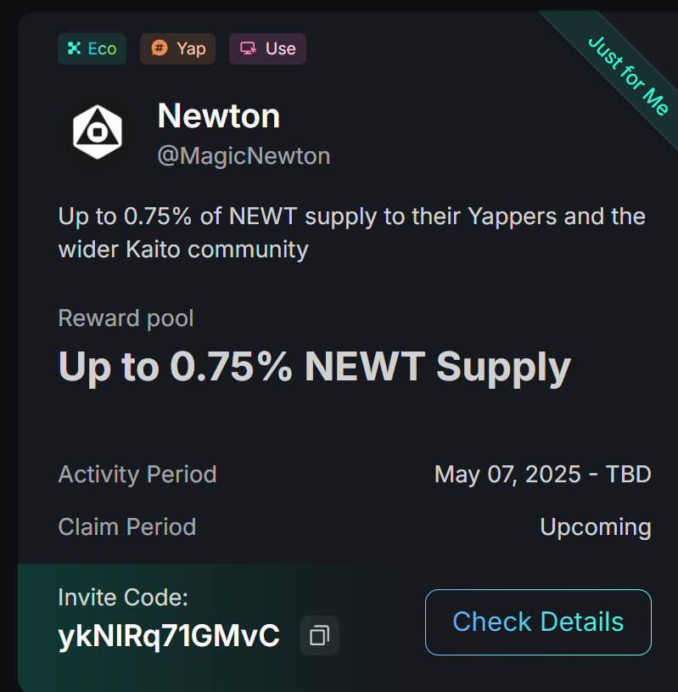This screenshot has width=678, height=692.
Task: Open the @MagicNewton handle link
Action: 244,155
